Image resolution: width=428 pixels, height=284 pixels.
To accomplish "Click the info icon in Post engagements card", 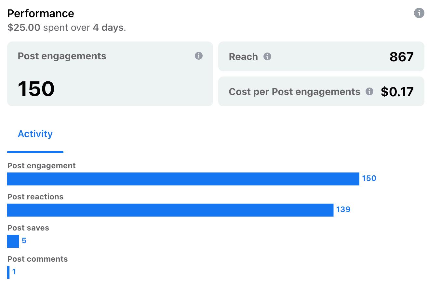I will point(199,56).
